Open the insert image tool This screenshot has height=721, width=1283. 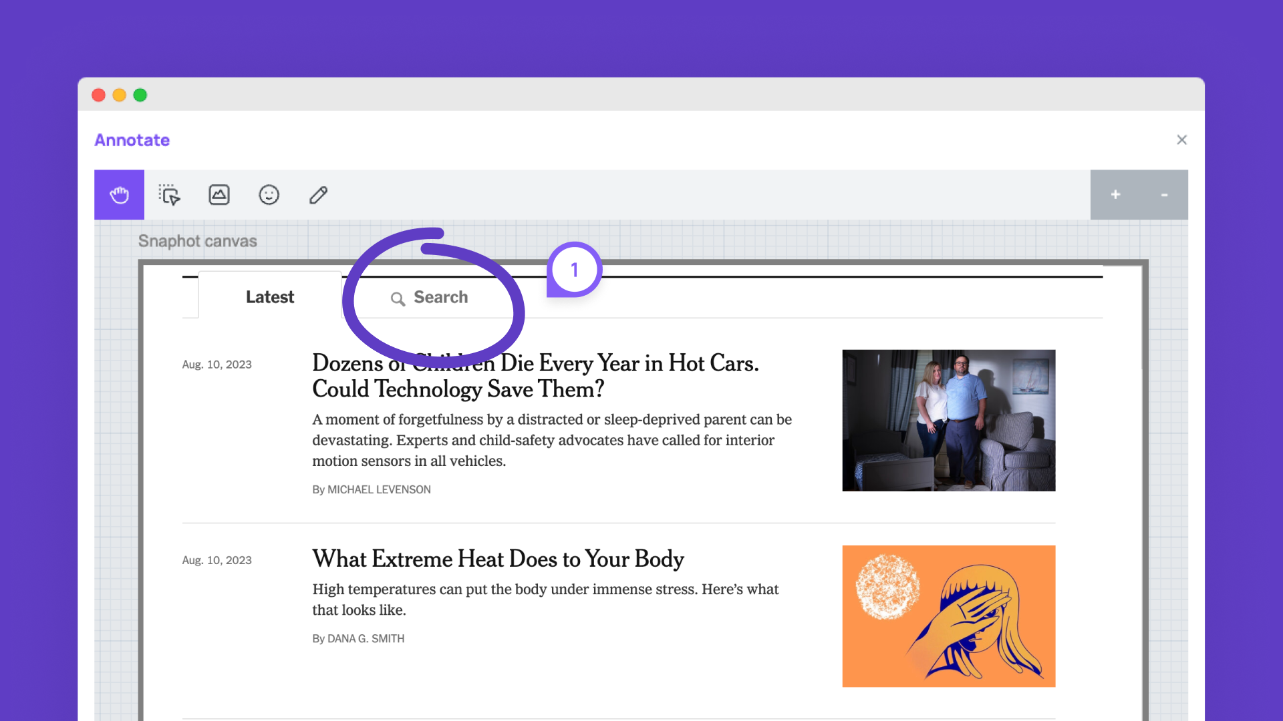[219, 195]
